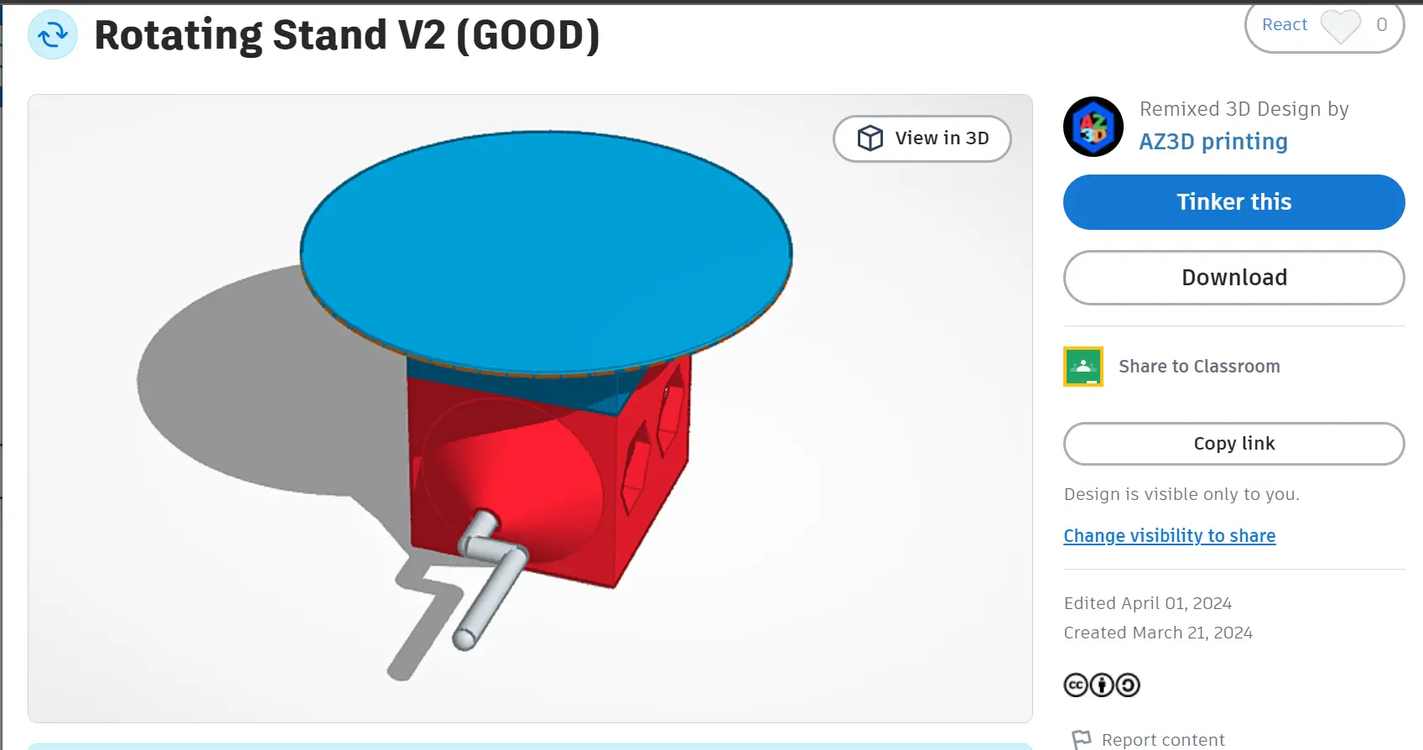Viewport: 1423px width, 750px height.
Task: Click the heart icon to like the design
Action: [1340, 25]
